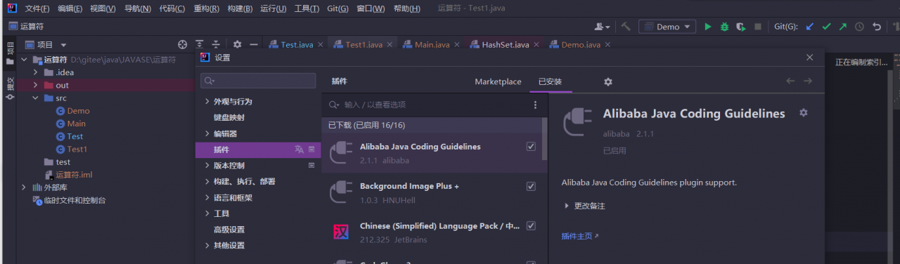Click translate icon on 插件 row

click(299, 150)
